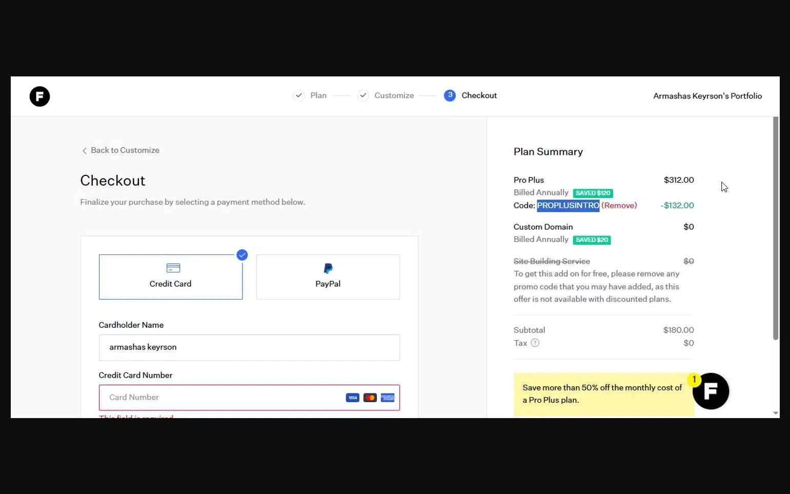Click the Mastercard icon
The height and width of the screenshot is (494, 790).
[370, 398]
